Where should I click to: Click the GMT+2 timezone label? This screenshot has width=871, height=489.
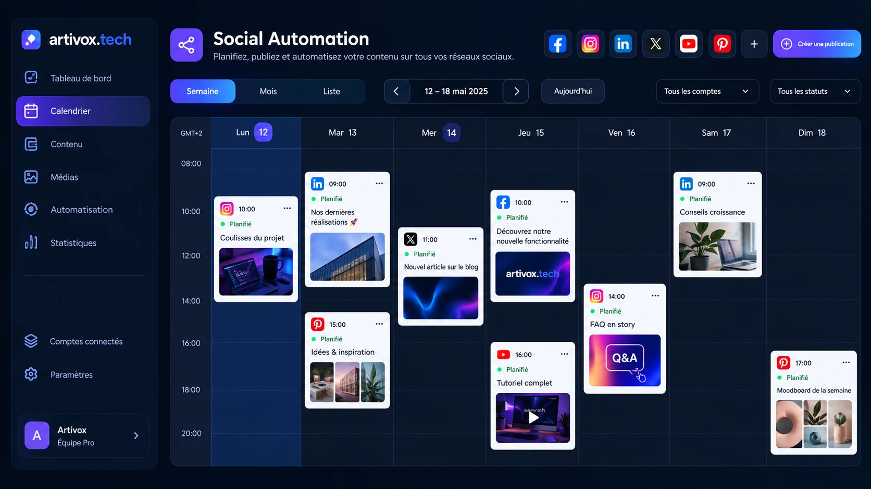pos(191,133)
